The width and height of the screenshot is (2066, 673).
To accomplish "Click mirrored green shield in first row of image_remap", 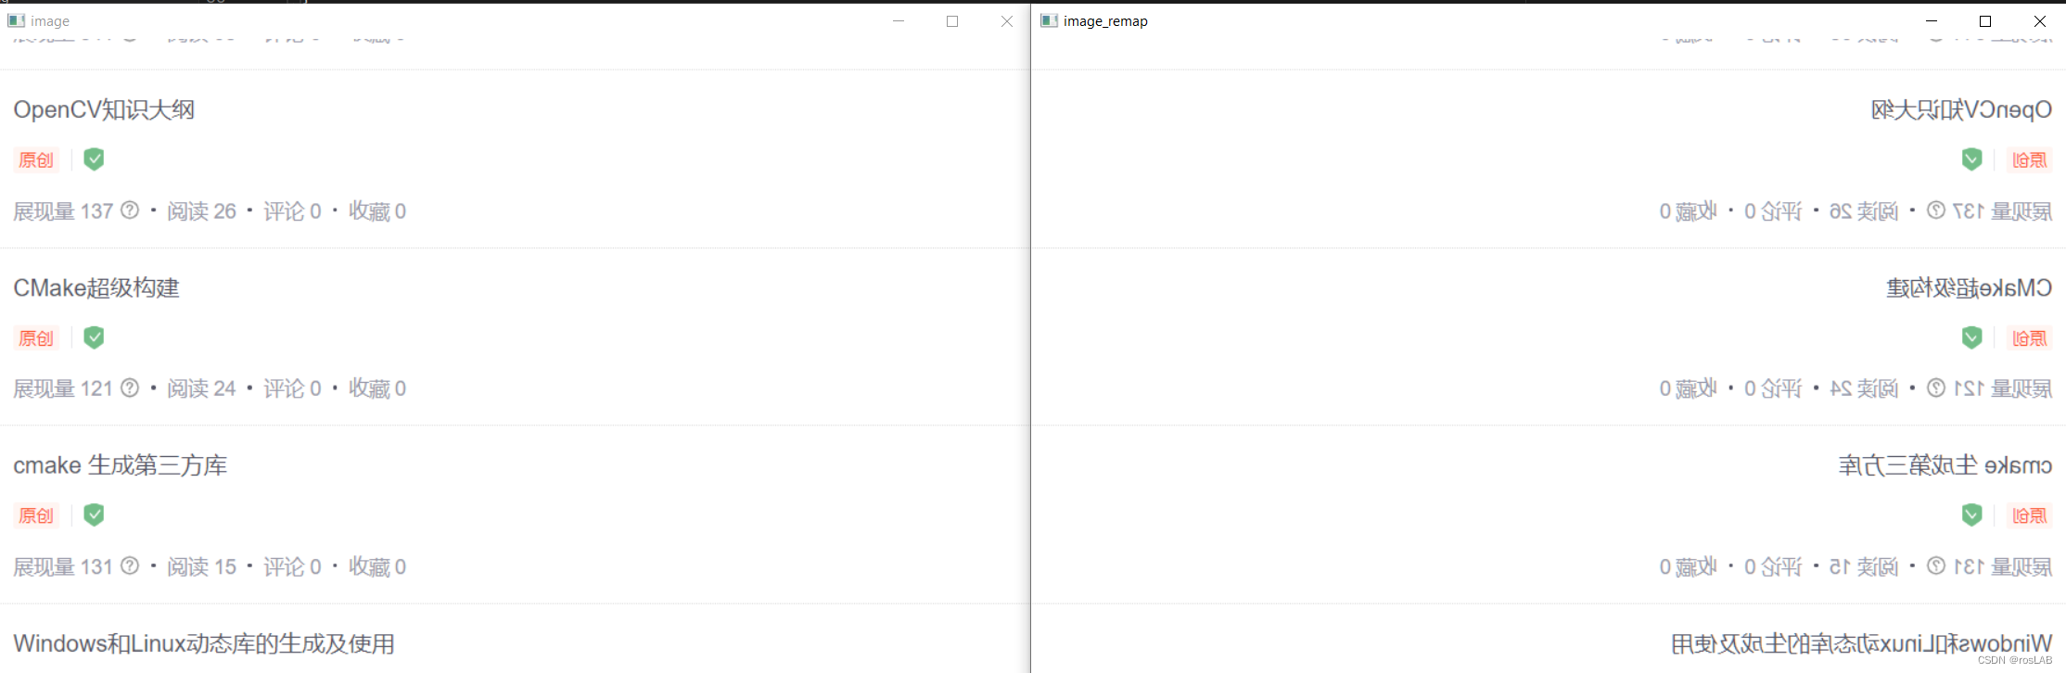I will click(1971, 159).
